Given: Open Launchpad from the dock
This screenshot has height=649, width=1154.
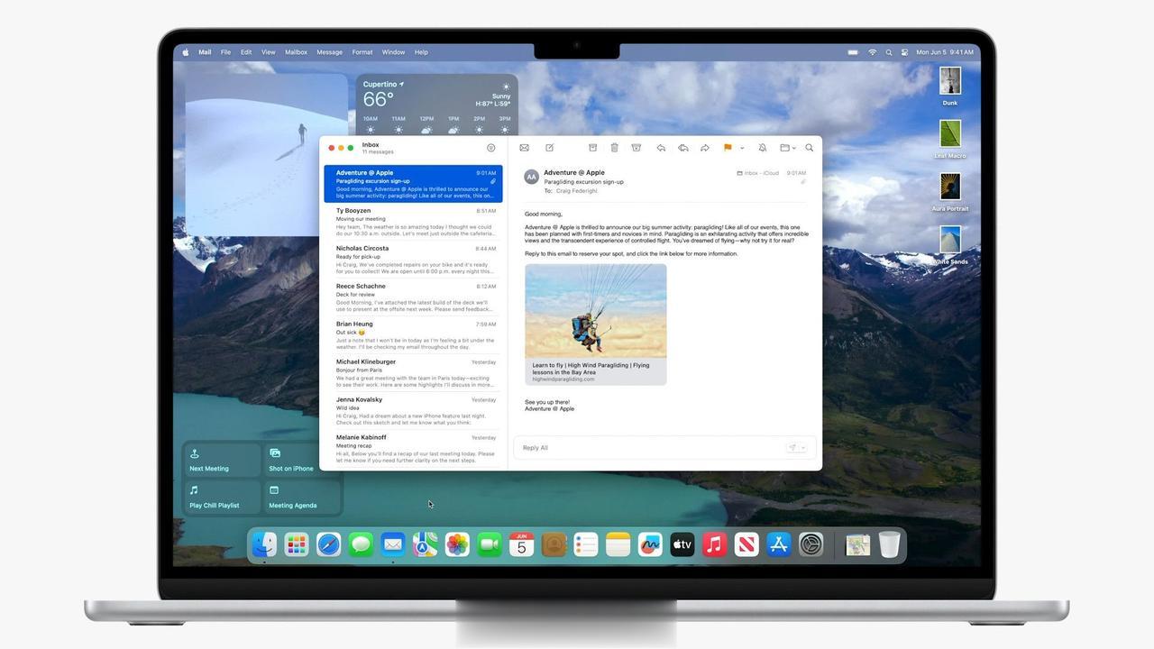Looking at the screenshot, I should (297, 544).
